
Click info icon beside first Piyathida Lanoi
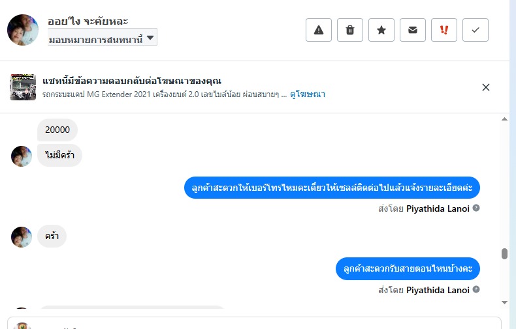pyautogui.click(x=476, y=208)
